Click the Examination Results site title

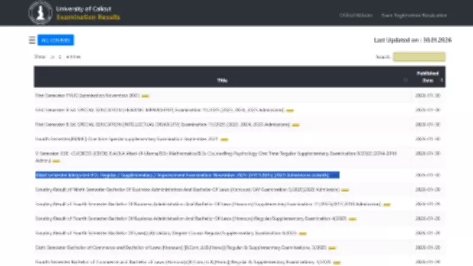point(88,18)
